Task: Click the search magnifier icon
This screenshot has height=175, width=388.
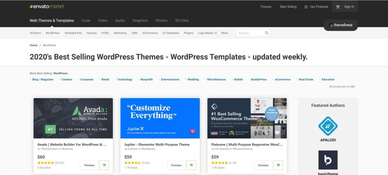Action: point(266,33)
